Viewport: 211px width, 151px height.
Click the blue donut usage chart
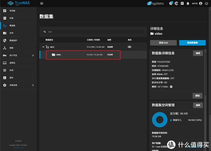pos(160,120)
